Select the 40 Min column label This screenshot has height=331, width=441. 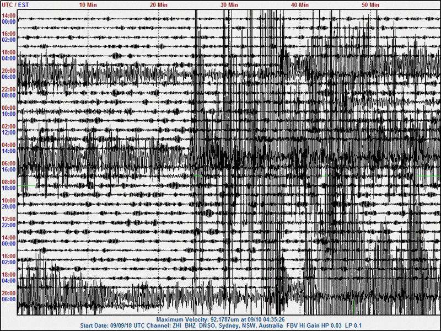(300, 4)
